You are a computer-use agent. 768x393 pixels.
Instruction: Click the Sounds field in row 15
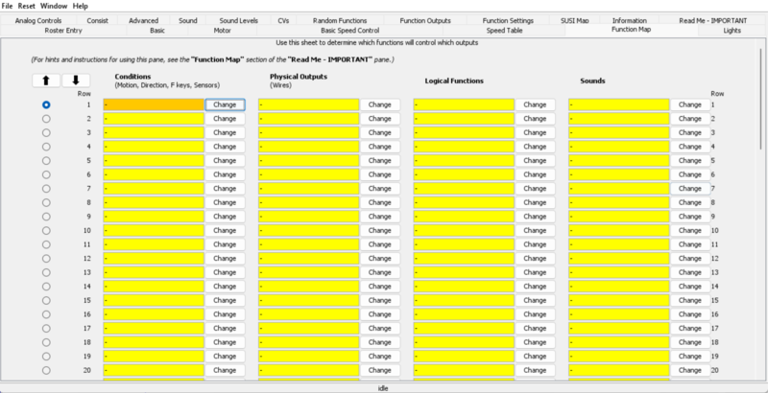619,301
